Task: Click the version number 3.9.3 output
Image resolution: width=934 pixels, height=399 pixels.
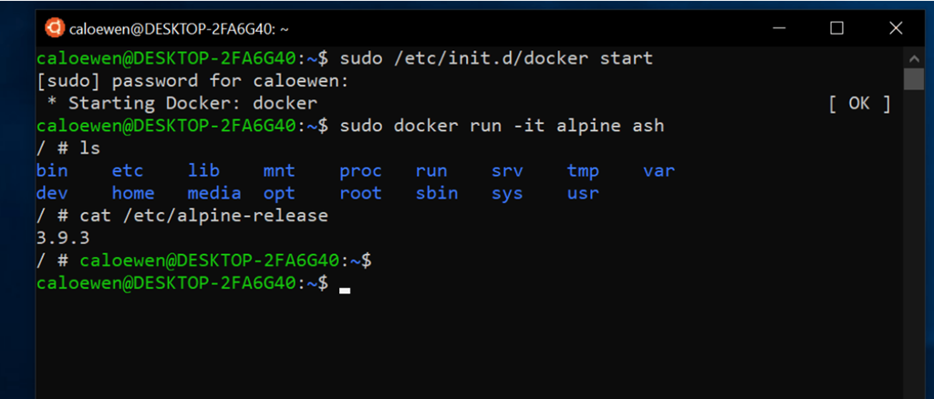Action: tap(63, 238)
